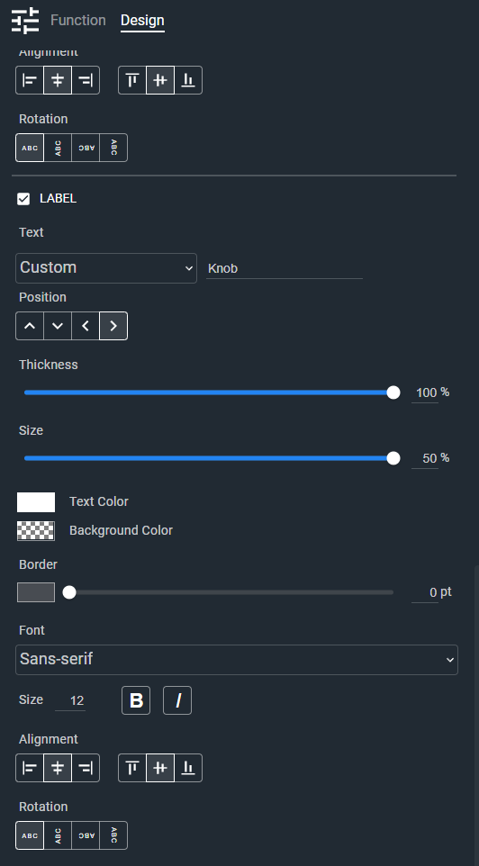This screenshot has width=479, height=866.
Task: Toggle Bold font style
Action: click(x=136, y=700)
